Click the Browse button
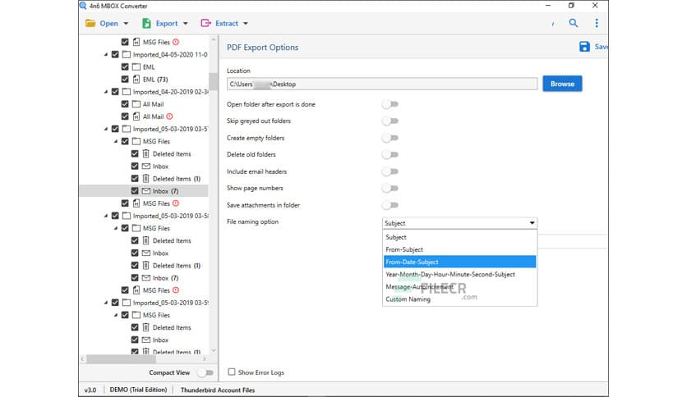 tap(562, 84)
